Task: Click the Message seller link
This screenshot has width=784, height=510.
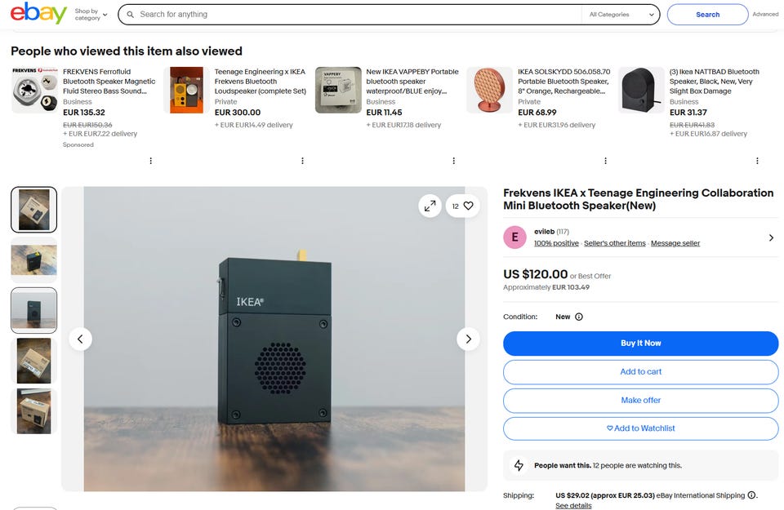Action: tap(675, 243)
